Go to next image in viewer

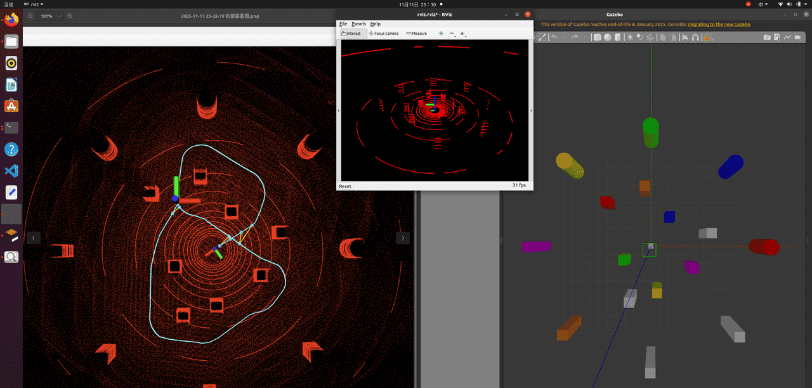pyautogui.click(x=402, y=238)
